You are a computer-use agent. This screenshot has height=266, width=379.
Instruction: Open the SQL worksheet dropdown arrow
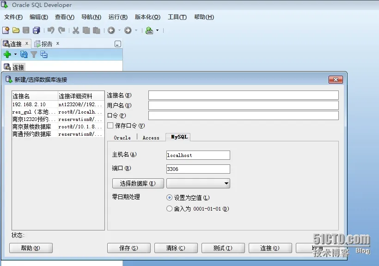pyautogui.click(x=157, y=30)
